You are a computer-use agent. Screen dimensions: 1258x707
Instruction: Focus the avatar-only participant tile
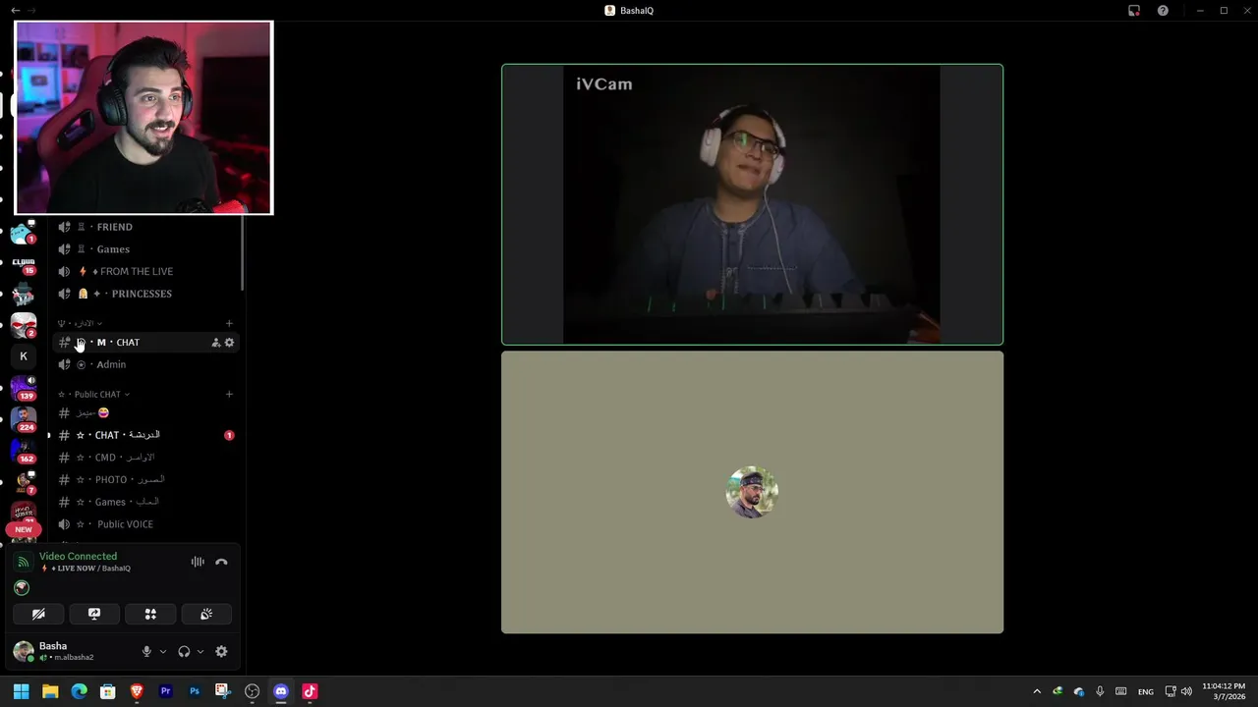752,492
